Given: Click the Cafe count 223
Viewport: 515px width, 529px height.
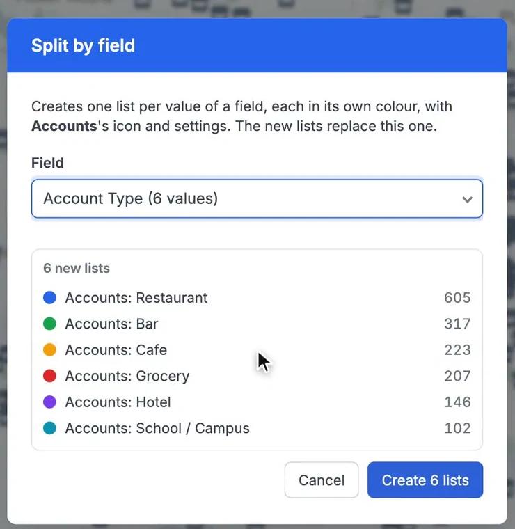Looking at the screenshot, I should [457, 350].
